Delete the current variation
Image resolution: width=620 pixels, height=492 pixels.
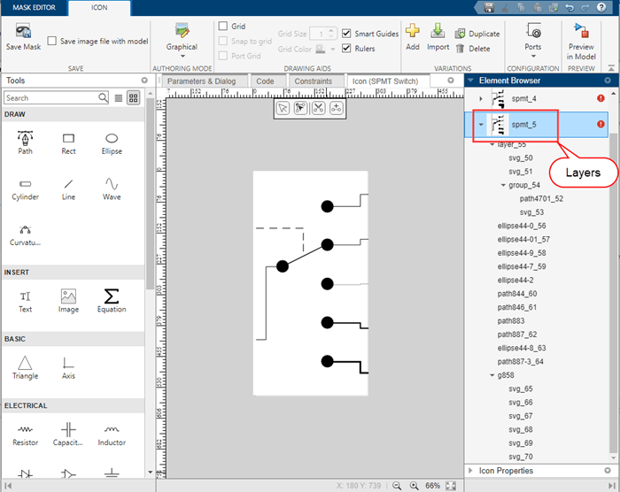point(473,49)
